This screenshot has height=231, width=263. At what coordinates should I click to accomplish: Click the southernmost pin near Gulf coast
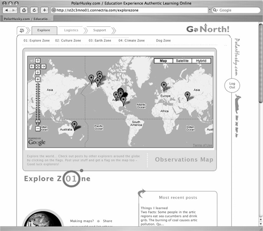click(x=123, y=101)
